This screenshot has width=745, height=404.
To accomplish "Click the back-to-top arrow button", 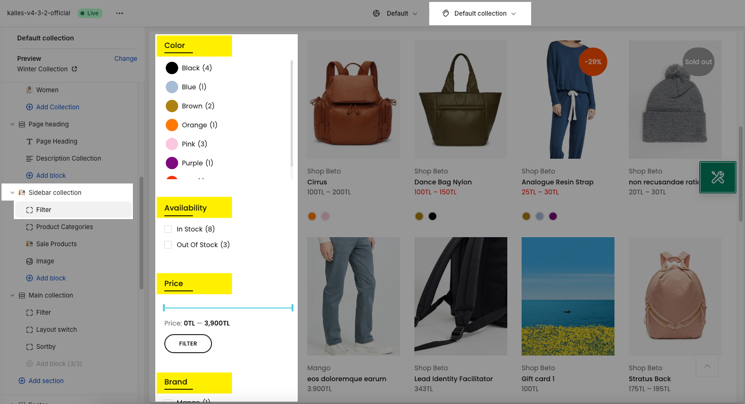I will pyautogui.click(x=707, y=366).
